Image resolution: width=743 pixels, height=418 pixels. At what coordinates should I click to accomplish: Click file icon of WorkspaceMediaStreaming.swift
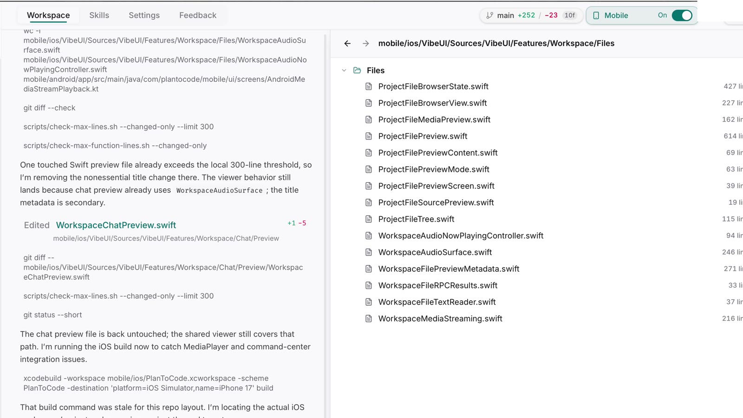[x=369, y=319]
